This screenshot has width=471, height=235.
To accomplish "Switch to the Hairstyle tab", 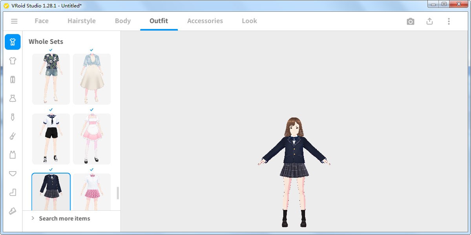I will (81, 21).
